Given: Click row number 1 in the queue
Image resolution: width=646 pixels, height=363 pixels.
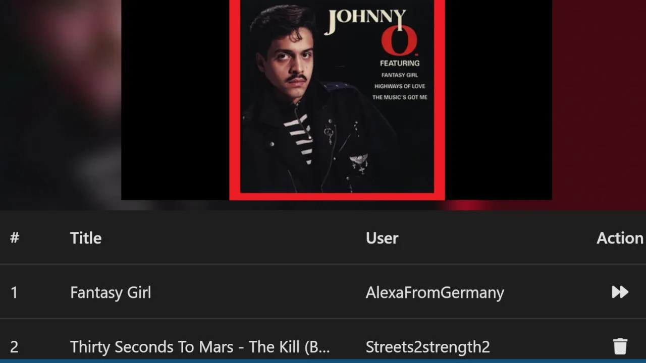Looking at the screenshot, I should point(14,292).
